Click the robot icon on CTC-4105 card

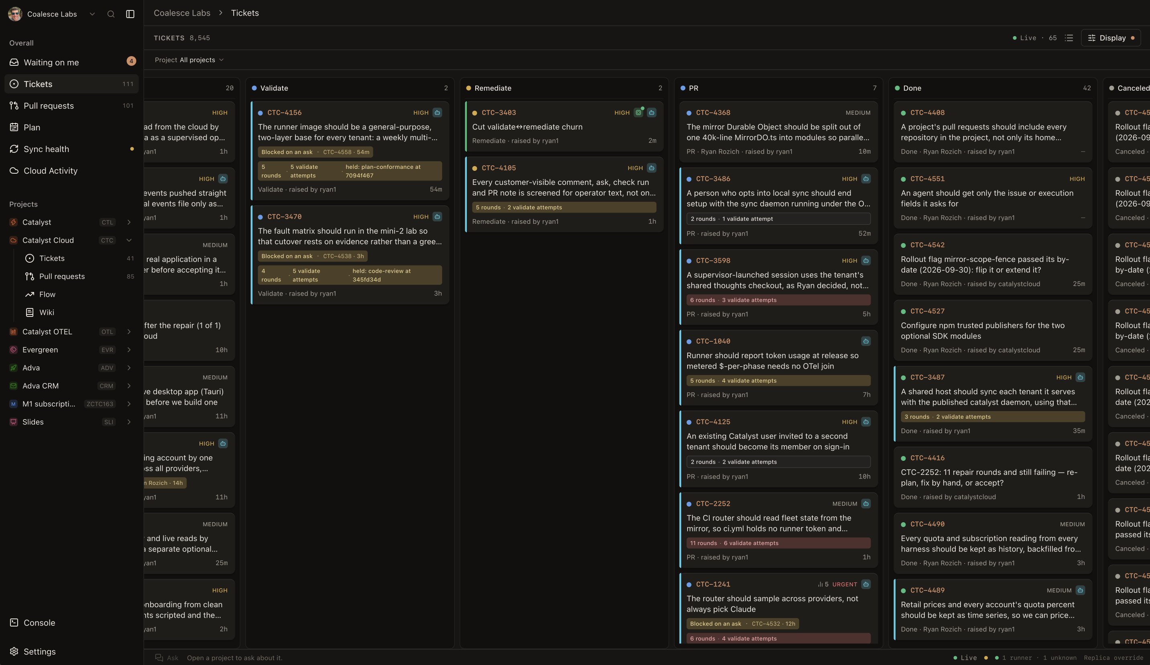[652, 168]
